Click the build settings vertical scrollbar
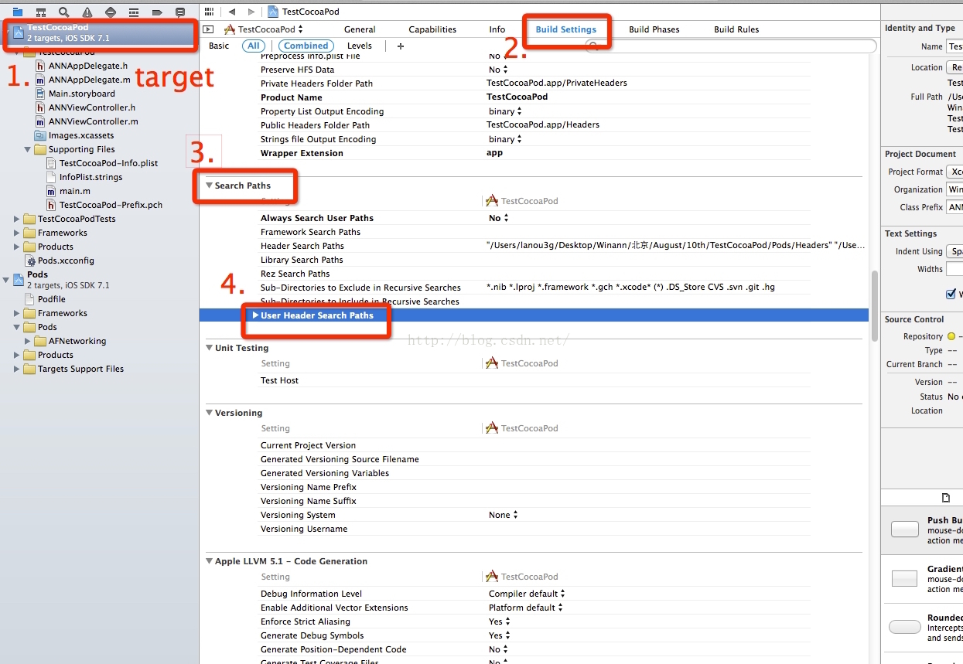This screenshot has width=963, height=664. (875, 305)
